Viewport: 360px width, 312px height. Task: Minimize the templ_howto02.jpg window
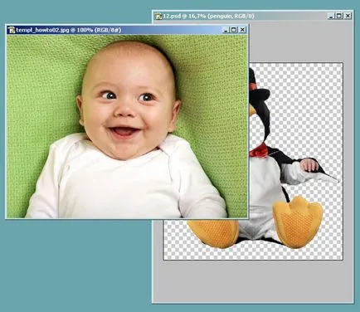pyautogui.click(x=226, y=30)
